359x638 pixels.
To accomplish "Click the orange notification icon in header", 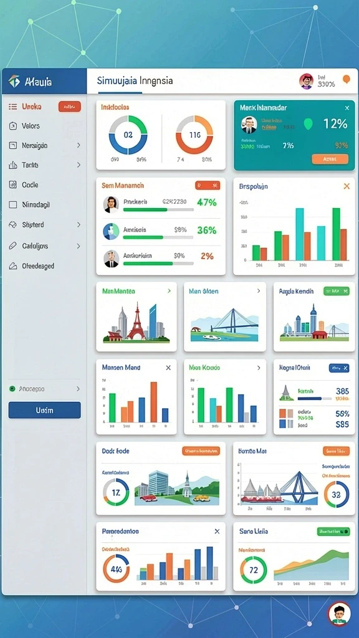I will tap(347, 79).
